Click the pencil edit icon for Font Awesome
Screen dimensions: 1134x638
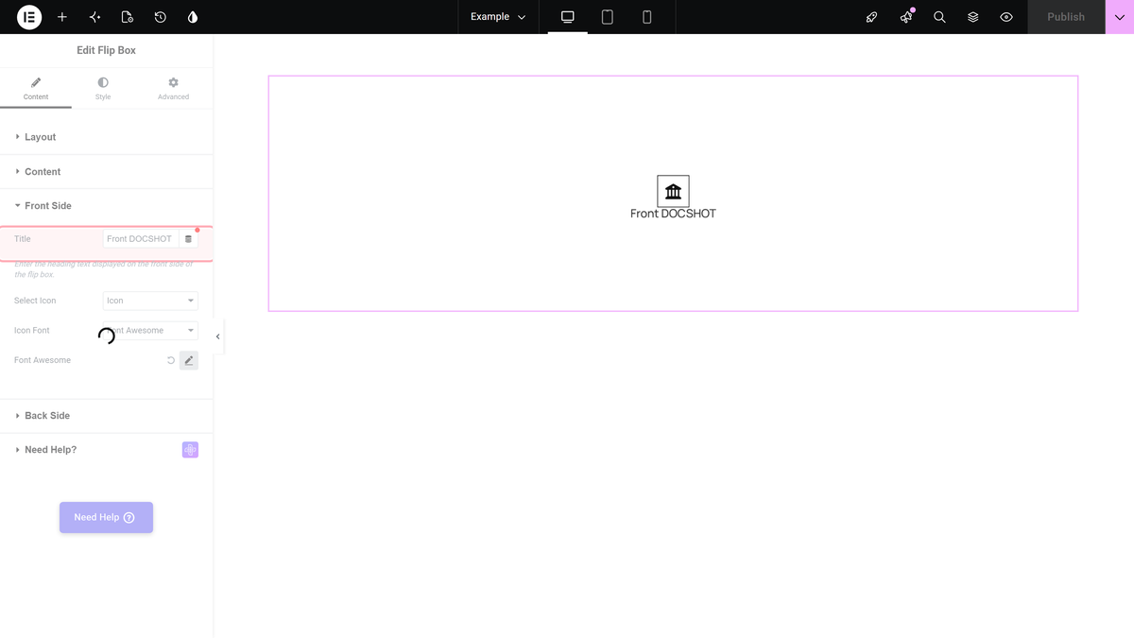(189, 360)
